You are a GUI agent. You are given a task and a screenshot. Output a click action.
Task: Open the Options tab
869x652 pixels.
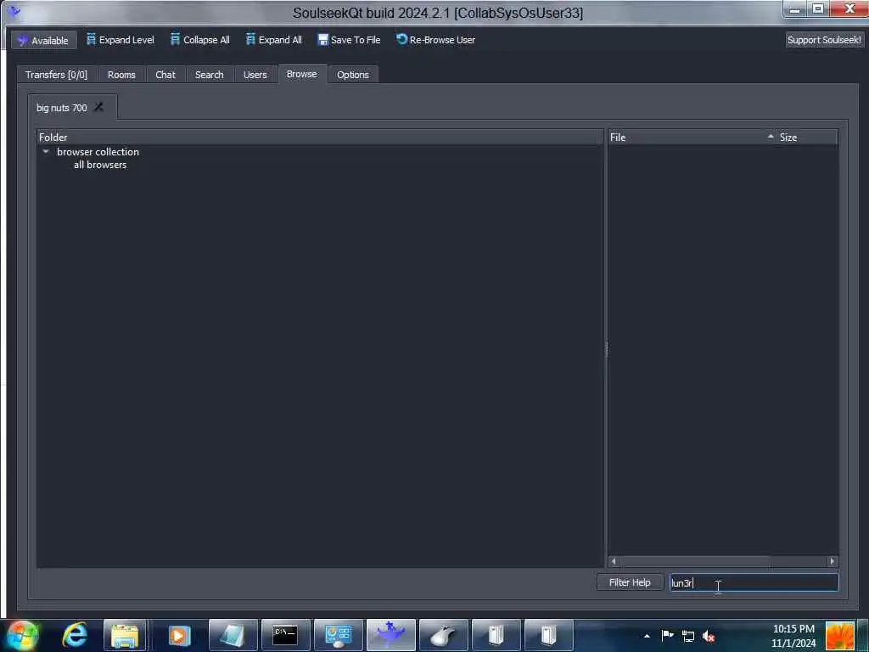coord(353,75)
